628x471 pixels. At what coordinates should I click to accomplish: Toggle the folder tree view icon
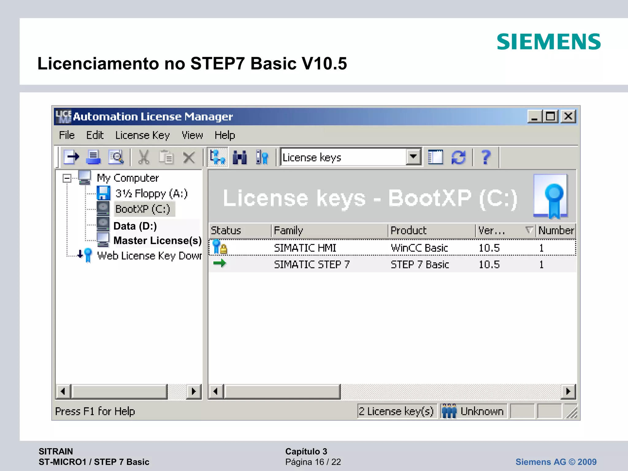click(217, 157)
